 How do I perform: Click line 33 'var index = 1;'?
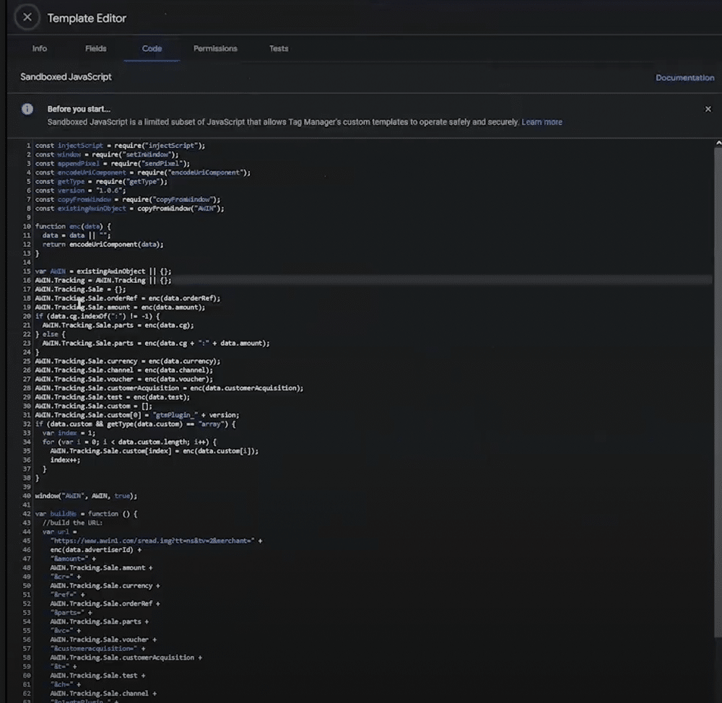(69, 433)
